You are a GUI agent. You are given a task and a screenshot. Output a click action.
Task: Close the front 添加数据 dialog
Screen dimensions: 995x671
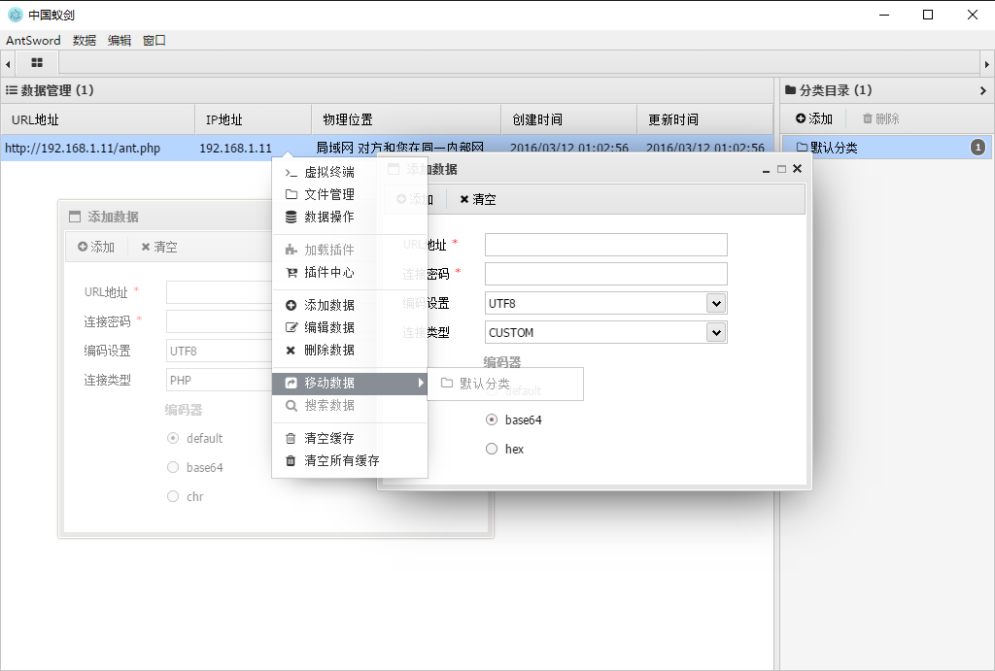point(798,169)
